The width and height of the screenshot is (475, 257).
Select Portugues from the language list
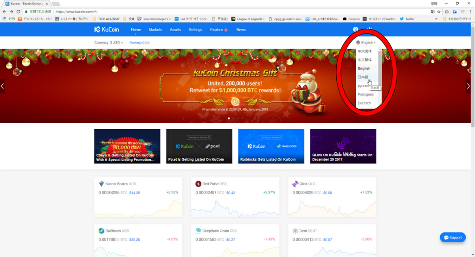(x=366, y=94)
